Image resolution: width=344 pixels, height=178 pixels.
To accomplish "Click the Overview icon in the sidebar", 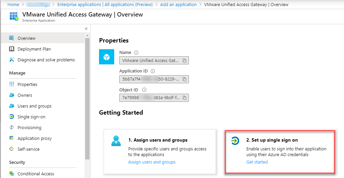I will click(11, 38).
